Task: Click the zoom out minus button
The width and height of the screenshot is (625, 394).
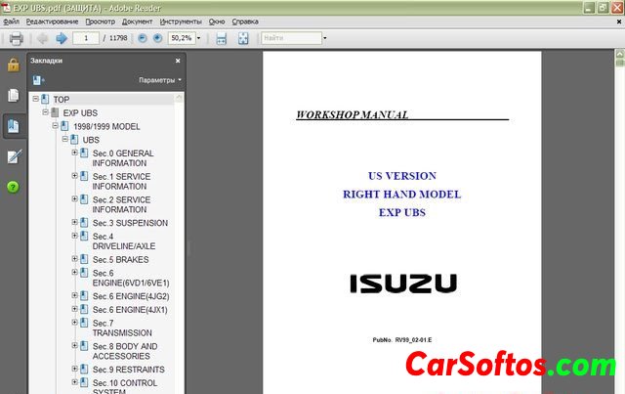Action: pyautogui.click(x=144, y=39)
